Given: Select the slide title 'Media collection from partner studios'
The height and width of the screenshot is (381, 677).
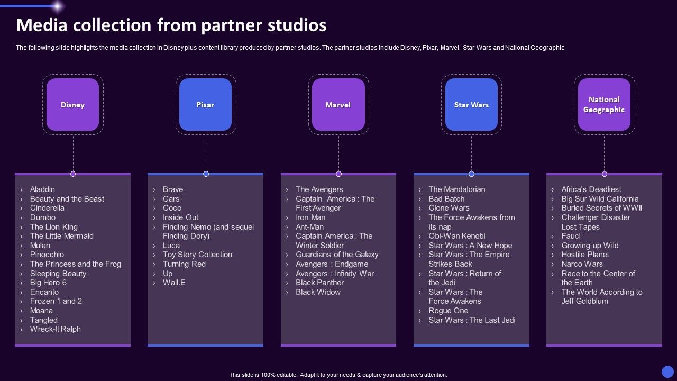Looking at the screenshot, I should pyautogui.click(x=171, y=25).
